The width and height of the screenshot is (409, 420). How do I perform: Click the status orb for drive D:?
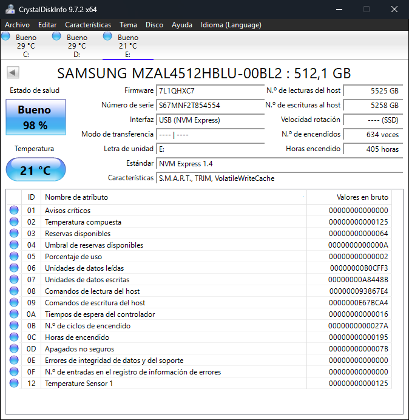[x=56, y=36]
